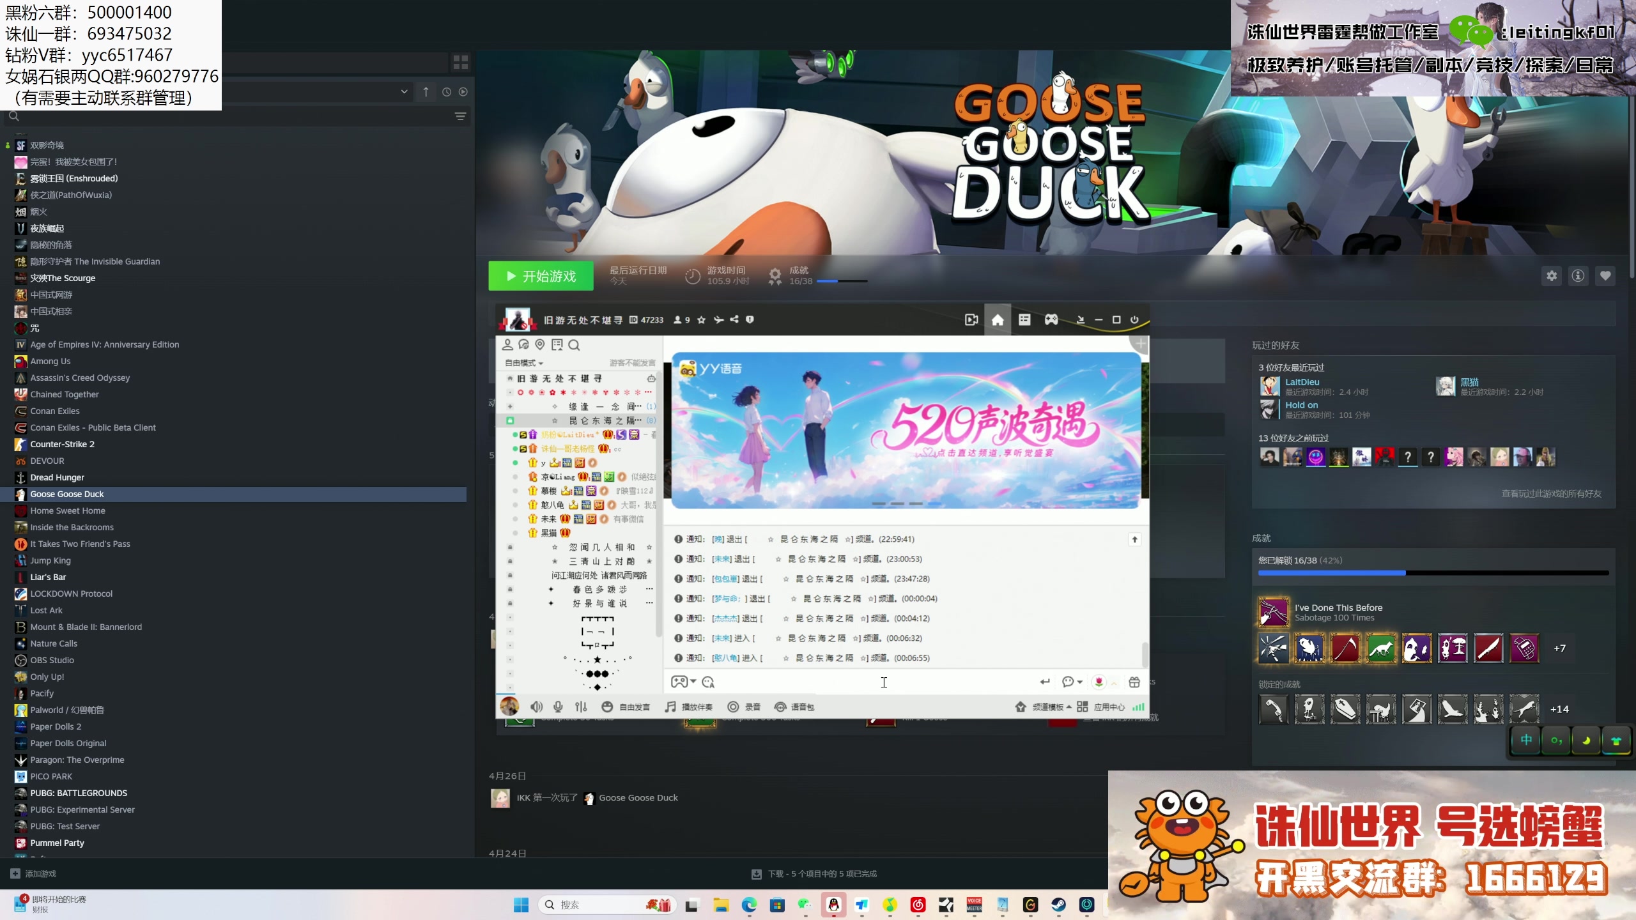The image size is (1636, 920).
Task: Open Steam downloads status at bottom
Action: click(x=814, y=873)
